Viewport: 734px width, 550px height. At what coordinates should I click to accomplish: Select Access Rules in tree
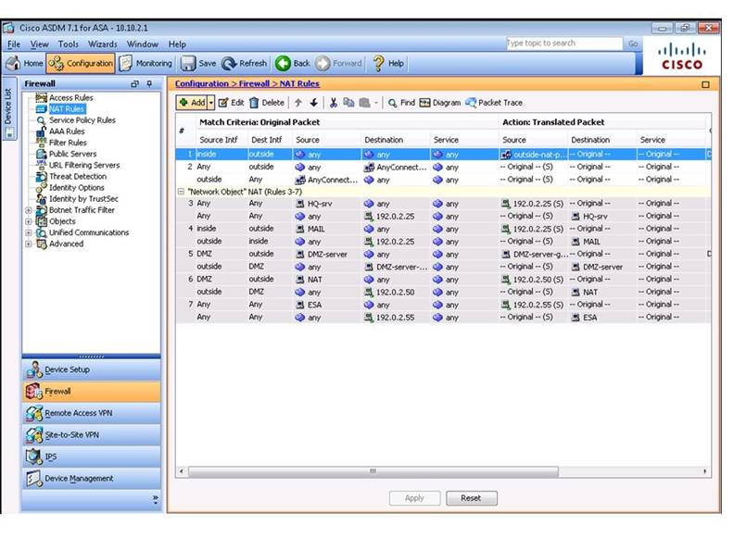(x=70, y=98)
